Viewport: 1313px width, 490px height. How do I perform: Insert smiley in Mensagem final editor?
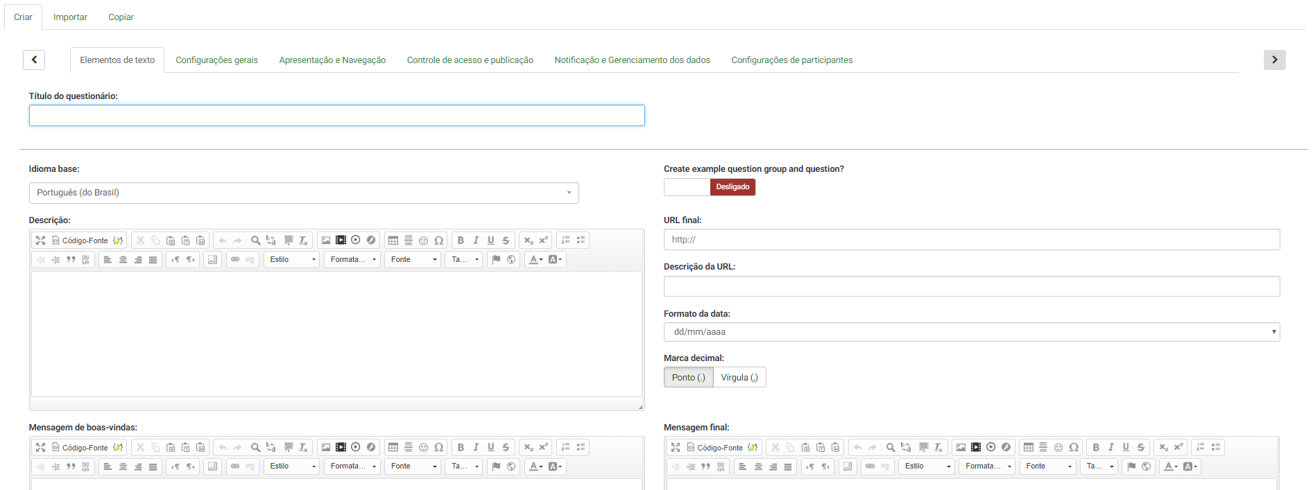click(1058, 448)
